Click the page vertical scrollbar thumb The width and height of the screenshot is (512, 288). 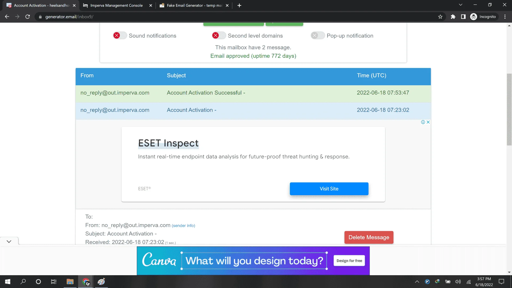(x=509, y=109)
